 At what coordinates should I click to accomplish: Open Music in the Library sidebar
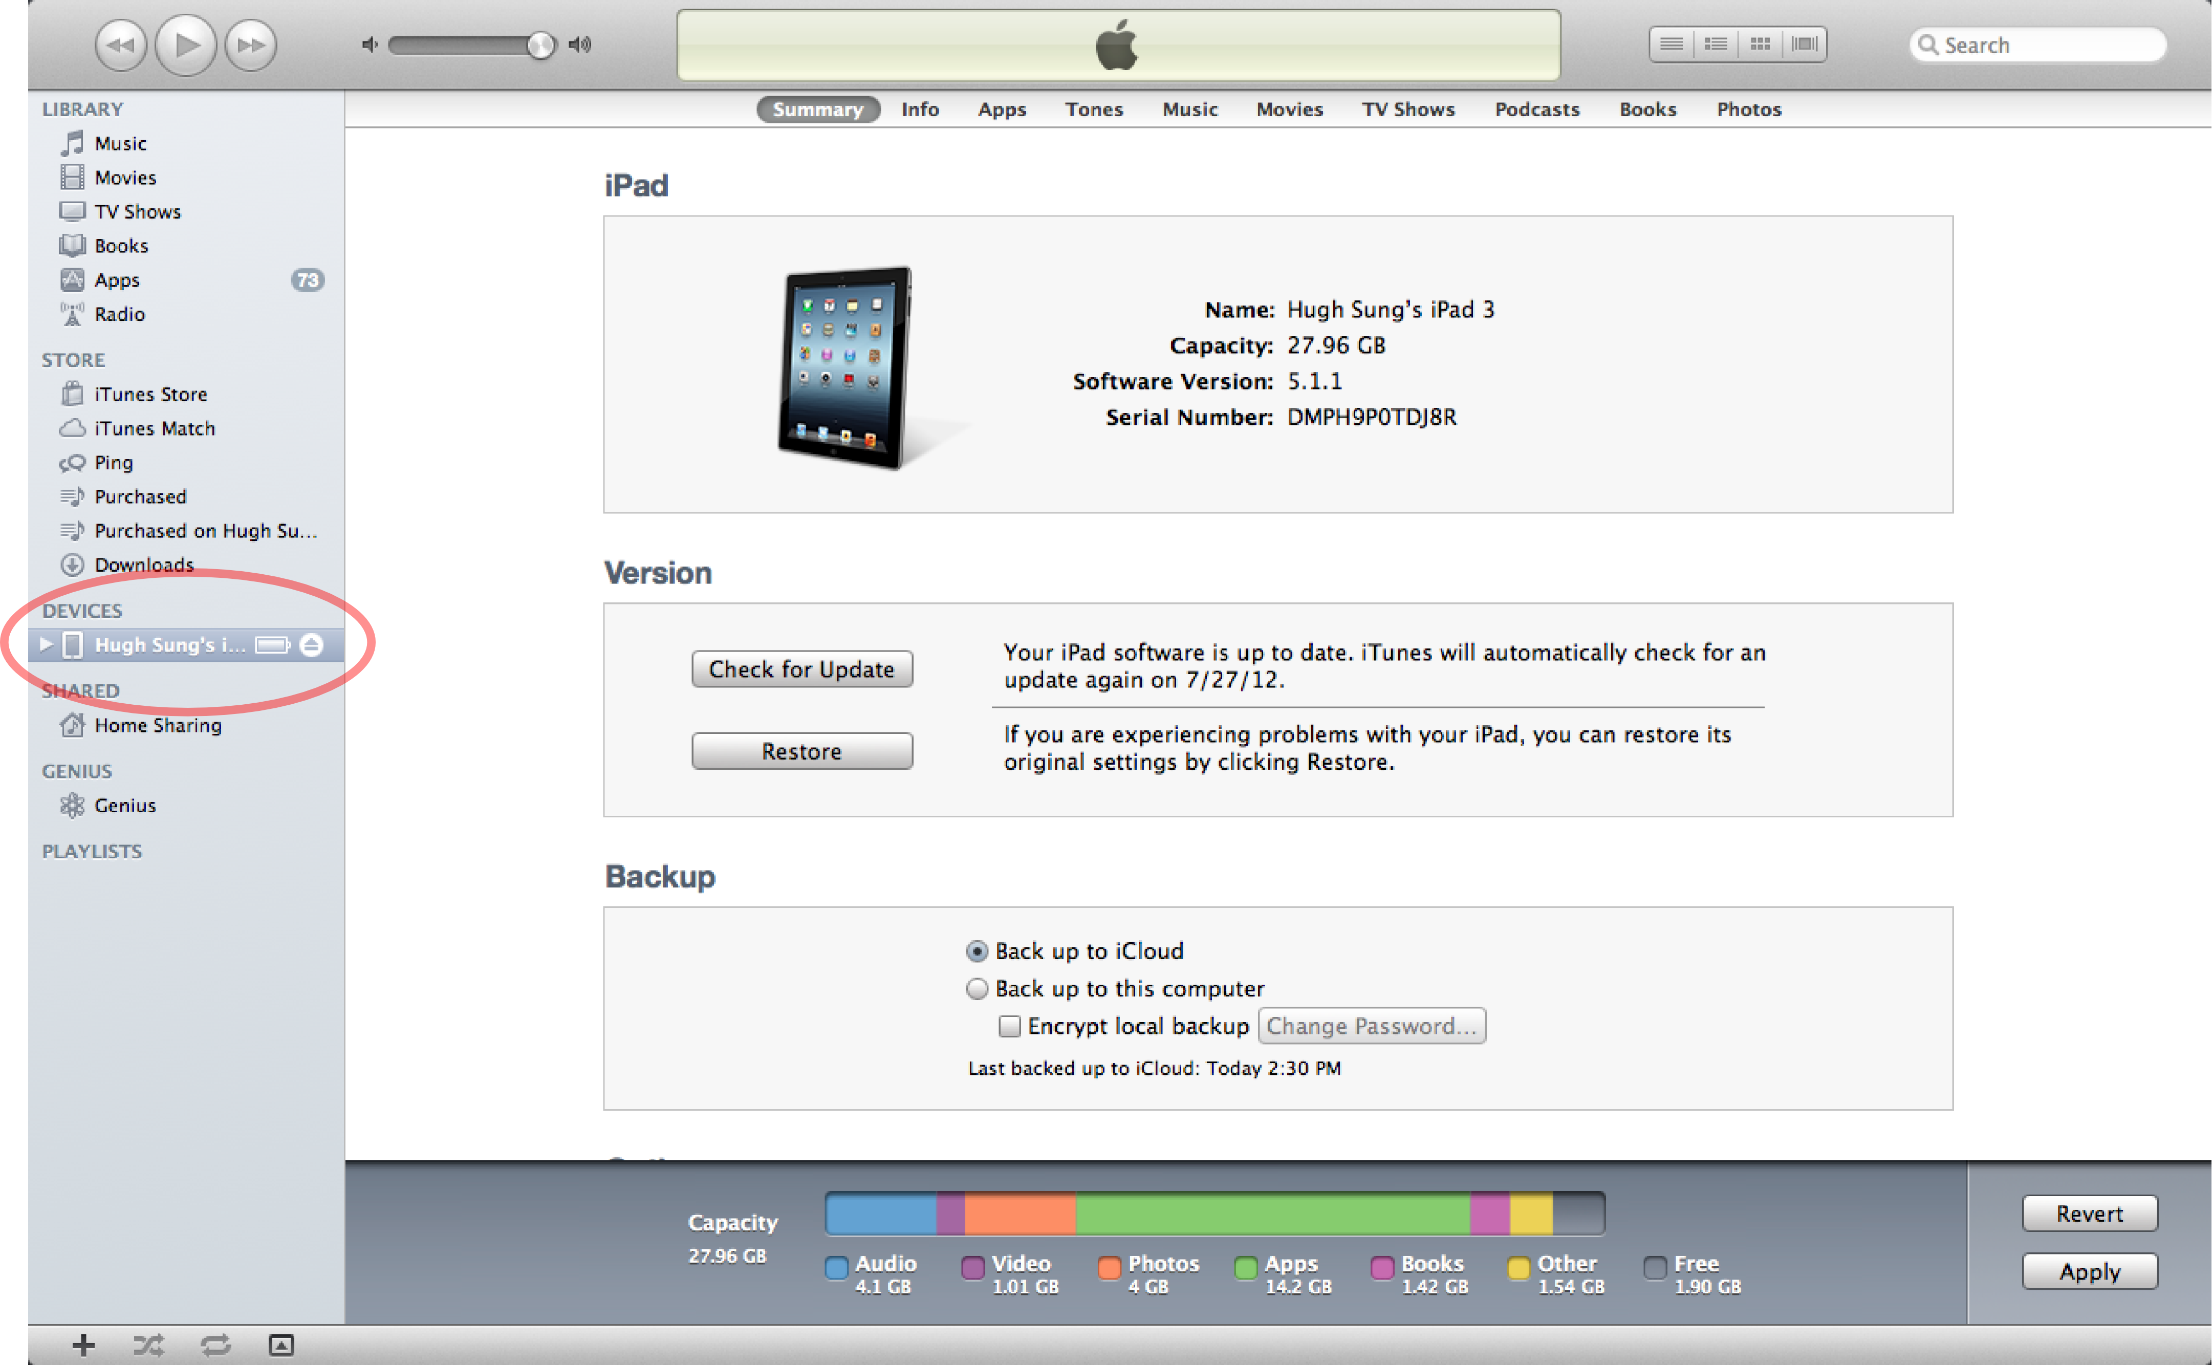click(185, 143)
